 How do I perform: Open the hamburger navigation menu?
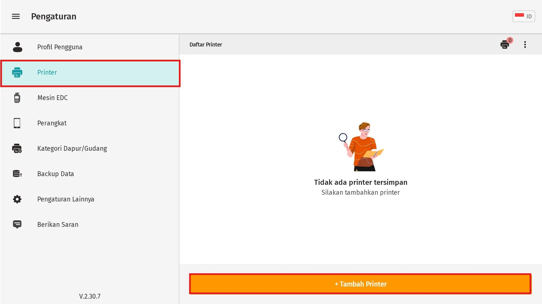[x=16, y=16]
